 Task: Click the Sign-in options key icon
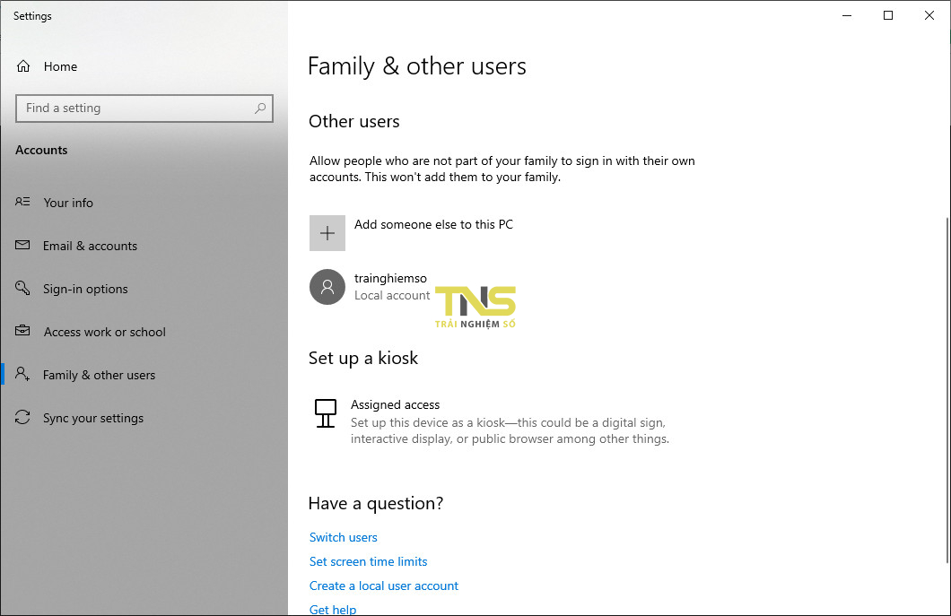tap(23, 289)
